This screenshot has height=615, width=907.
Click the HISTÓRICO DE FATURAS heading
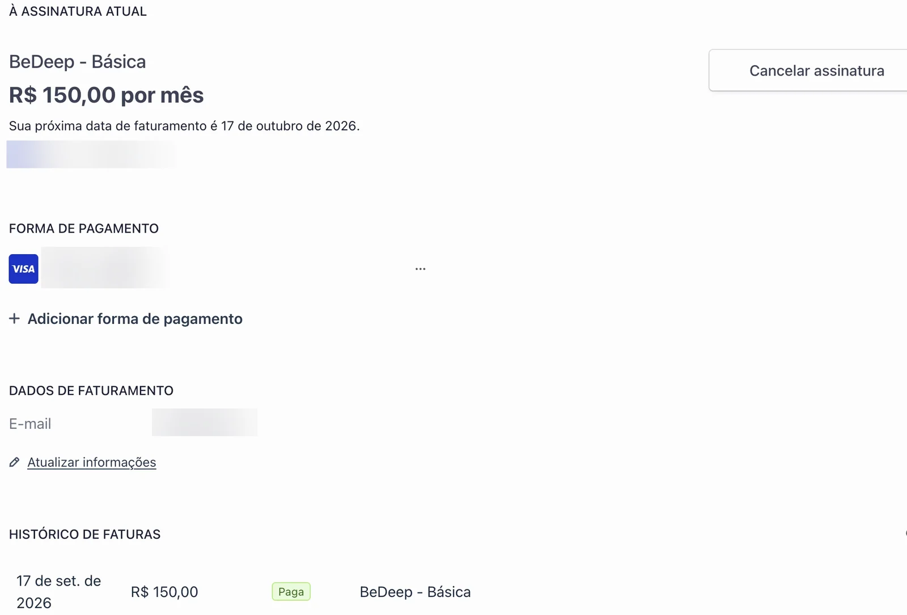[x=85, y=534]
